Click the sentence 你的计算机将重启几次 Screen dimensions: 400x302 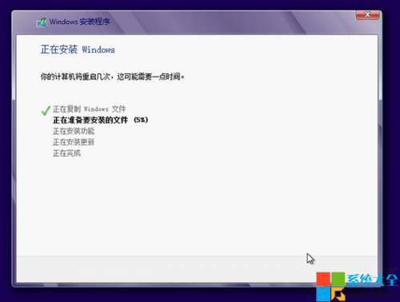75,77
